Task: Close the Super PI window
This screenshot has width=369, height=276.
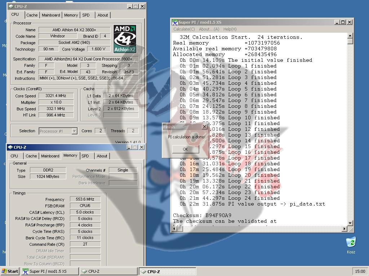Action: point(350,22)
